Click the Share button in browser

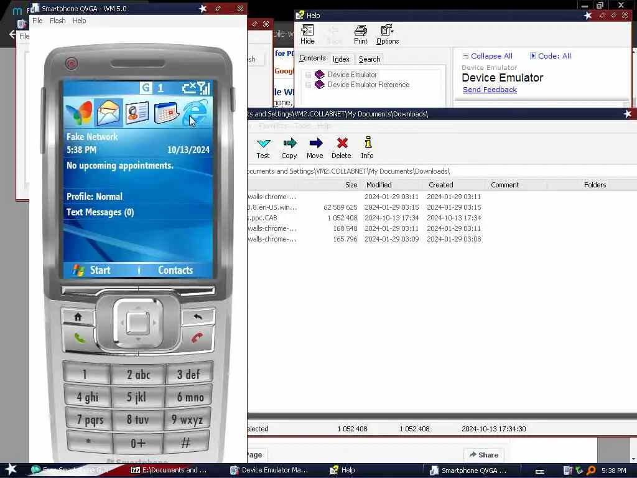pyautogui.click(x=483, y=455)
